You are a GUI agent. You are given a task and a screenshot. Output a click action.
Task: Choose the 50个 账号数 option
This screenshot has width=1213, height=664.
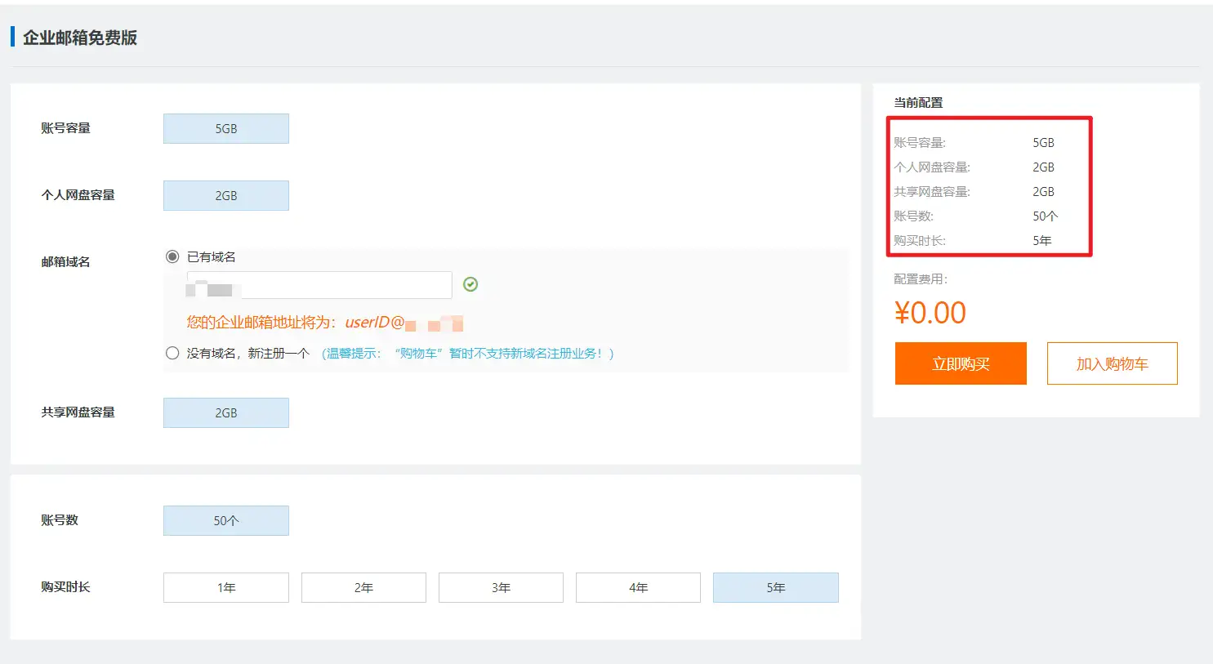pos(225,520)
